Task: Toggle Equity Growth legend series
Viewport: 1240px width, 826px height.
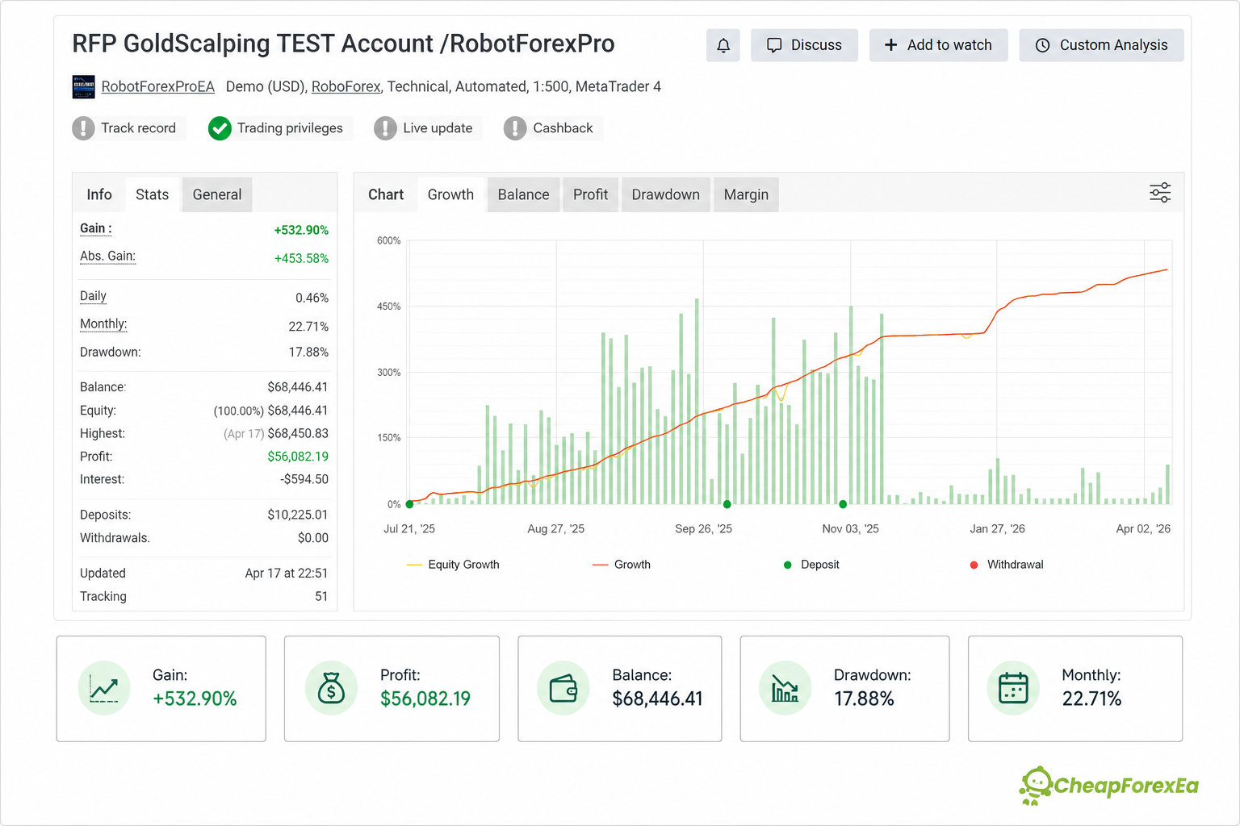Action: click(x=453, y=565)
